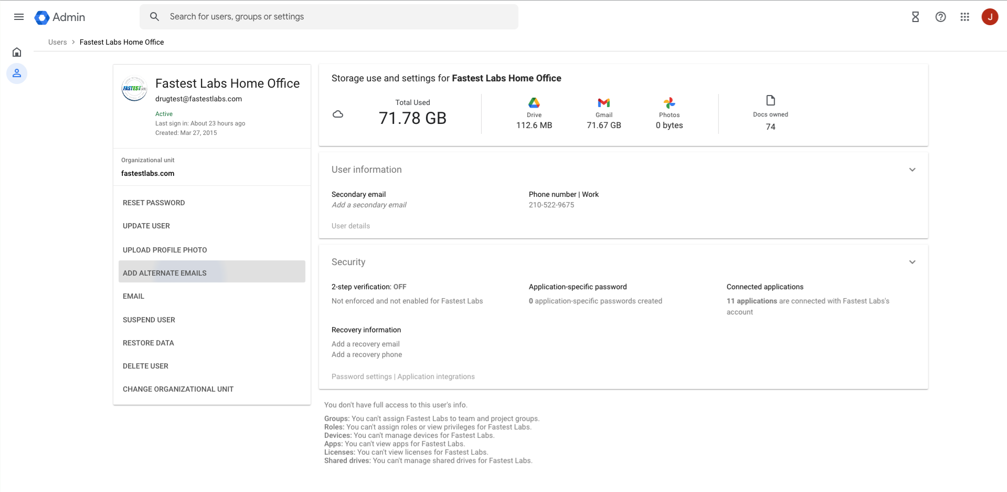Click the Google Drive storage icon
Screen dimensions: 1007x492
[x=534, y=103]
